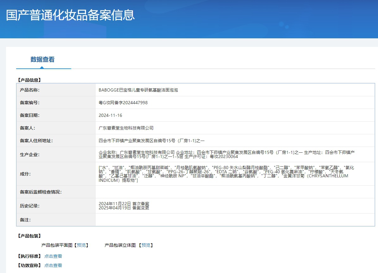Viewport: 378px width, 273px height.
Task: Select the 【产品信息】 section heading
Action: click(29, 80)
